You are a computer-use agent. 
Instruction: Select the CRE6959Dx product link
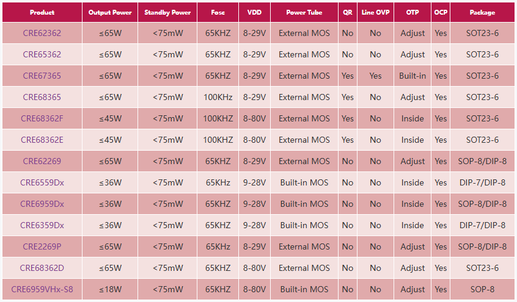coord(42,204)
